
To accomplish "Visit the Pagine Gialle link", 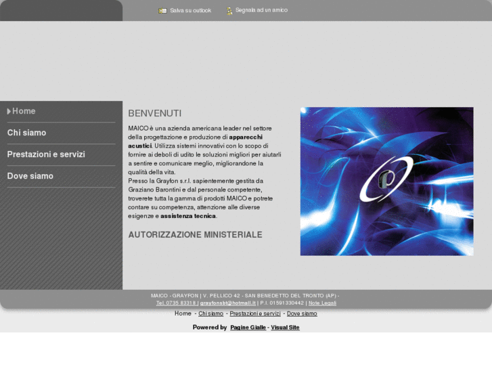I will (x=248, y=328).
